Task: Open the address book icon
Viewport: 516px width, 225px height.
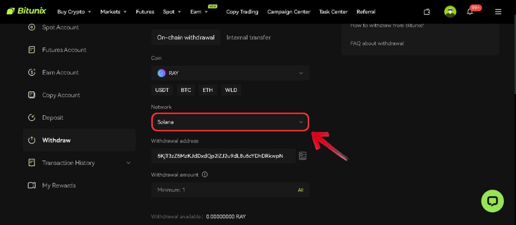Action: pos(303,156)
